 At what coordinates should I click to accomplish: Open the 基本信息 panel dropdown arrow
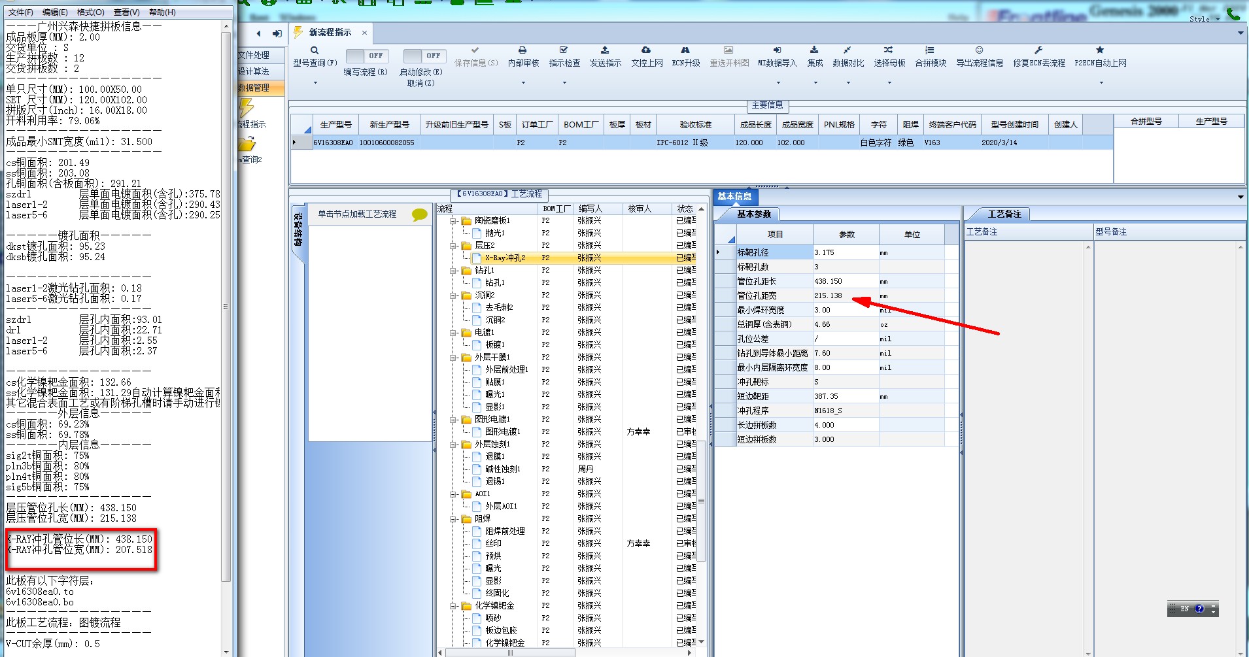point(1240,197)
